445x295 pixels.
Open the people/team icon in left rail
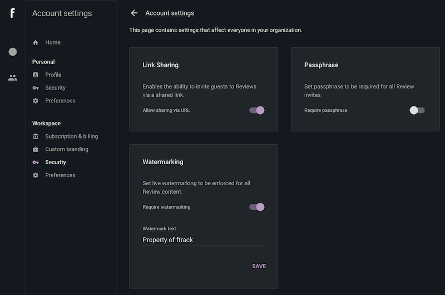(x=12, y=77)
